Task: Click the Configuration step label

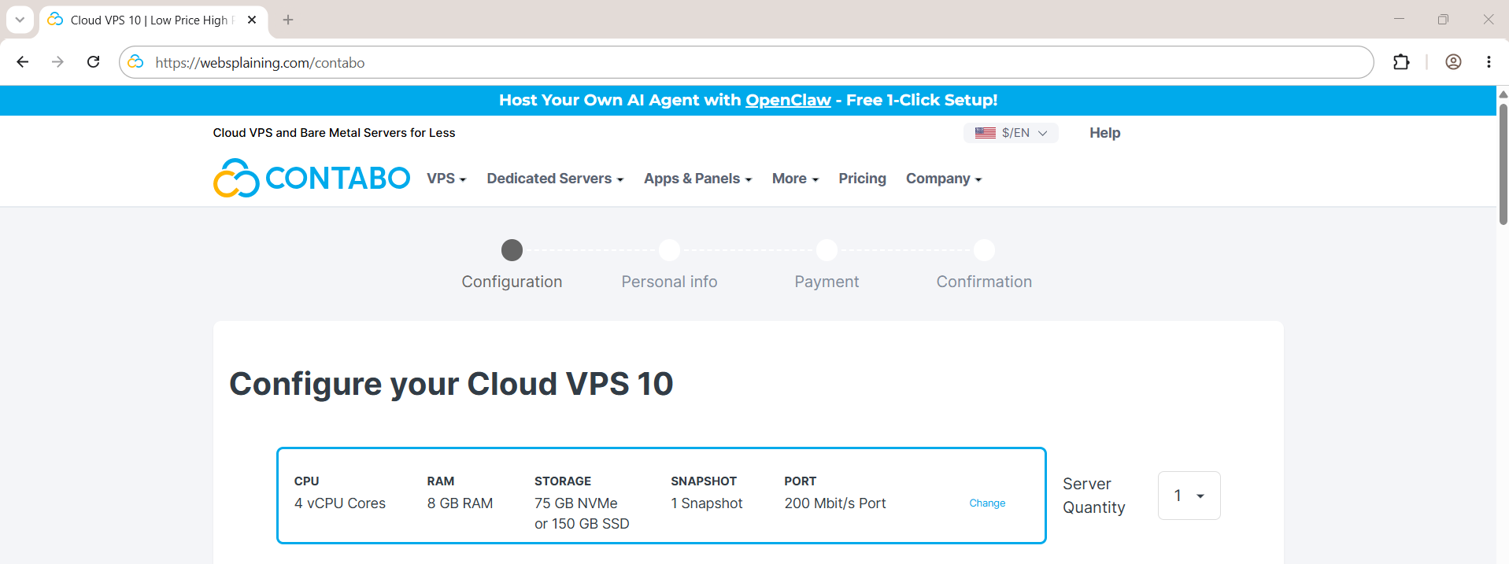Action: (x=512, y=282)
